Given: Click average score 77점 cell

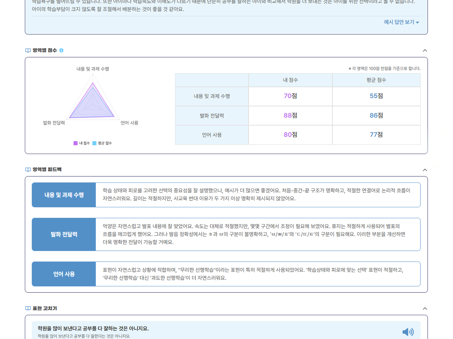Looking at the screenshot, I should (376, 135).
